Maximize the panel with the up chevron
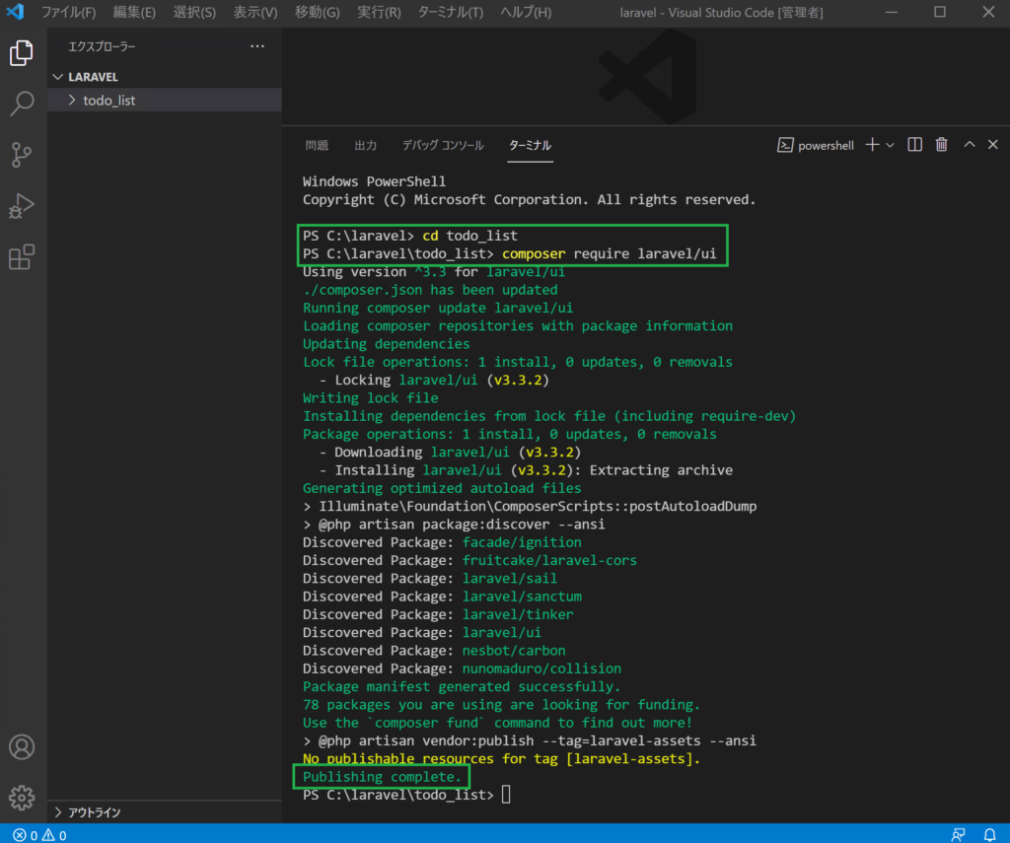1010x843 pixels. [x=970, y=145]
